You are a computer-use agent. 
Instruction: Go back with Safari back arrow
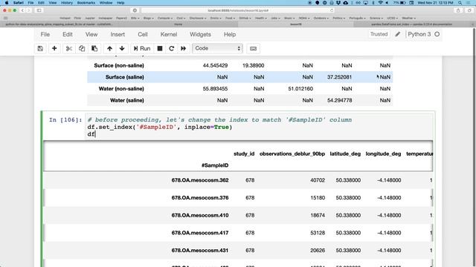(x=22, y=10)
